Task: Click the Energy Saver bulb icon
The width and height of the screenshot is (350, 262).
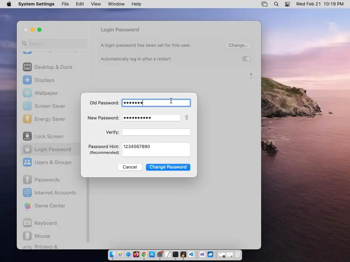Action: 27,119
